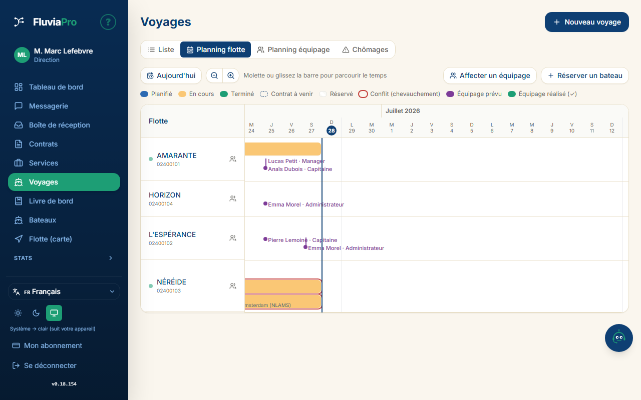Screen dimensions: 641x400
Task: Open Services page
Action: [x=64, y=163]
